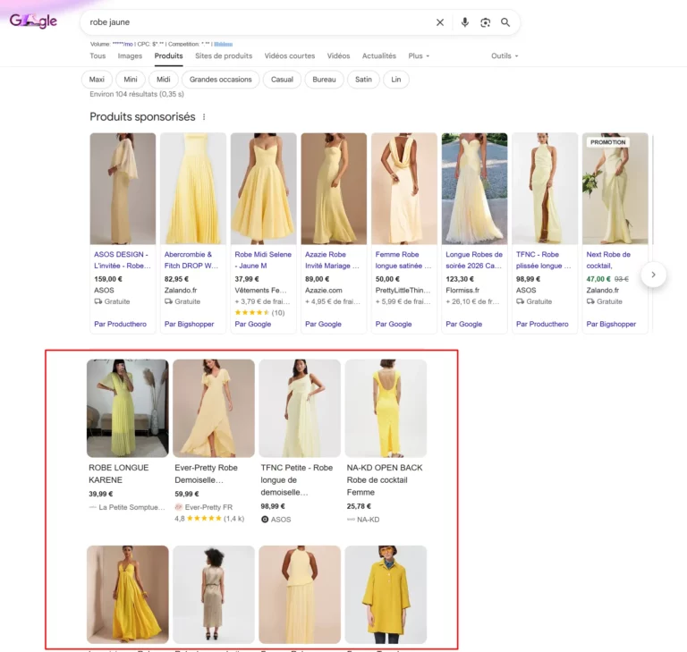The height and width of the screenshot is (652, 687).
Task: Open the bright yellow halter maxi dress image
Action: [x=128, y=595]
